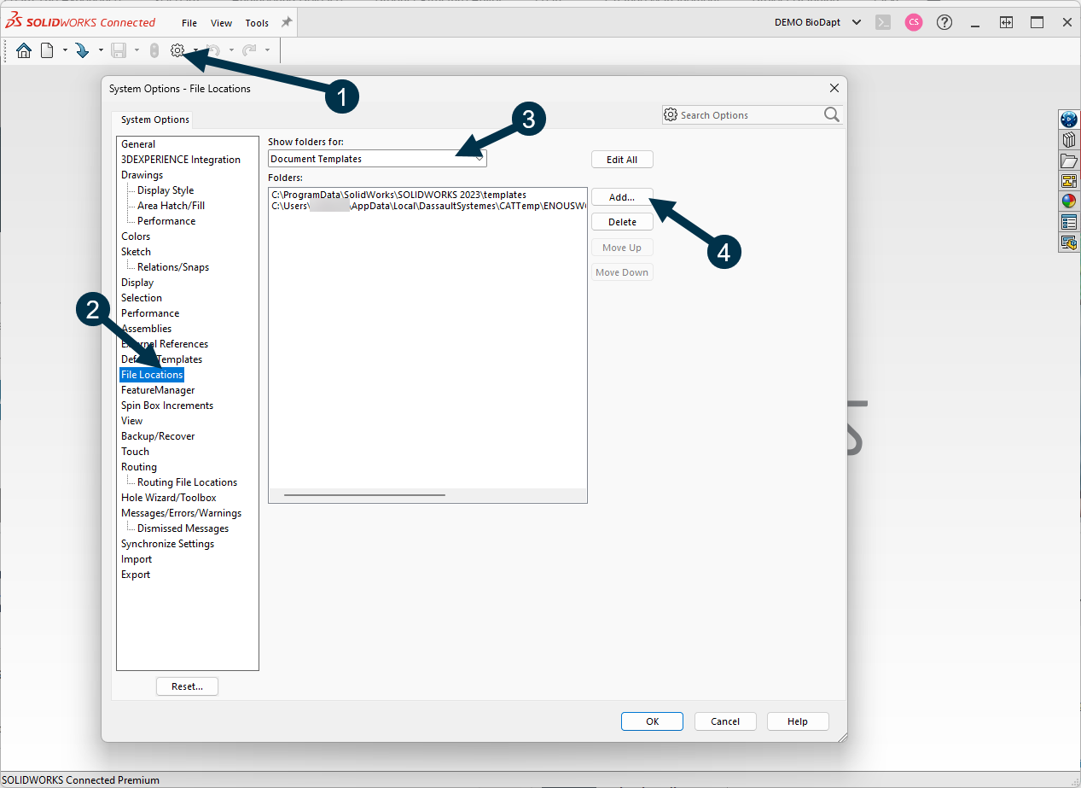Select the CATTemp folder path entry

coord(428,206)
